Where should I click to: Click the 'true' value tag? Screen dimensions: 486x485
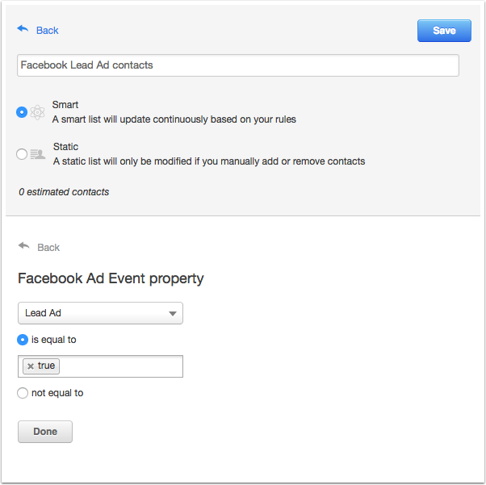pos(41,366)
